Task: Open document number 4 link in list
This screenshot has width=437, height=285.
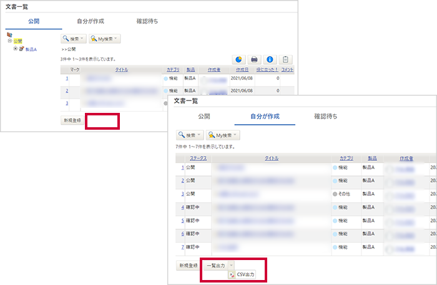Action: pyautogui.click(x=182, y=207)
